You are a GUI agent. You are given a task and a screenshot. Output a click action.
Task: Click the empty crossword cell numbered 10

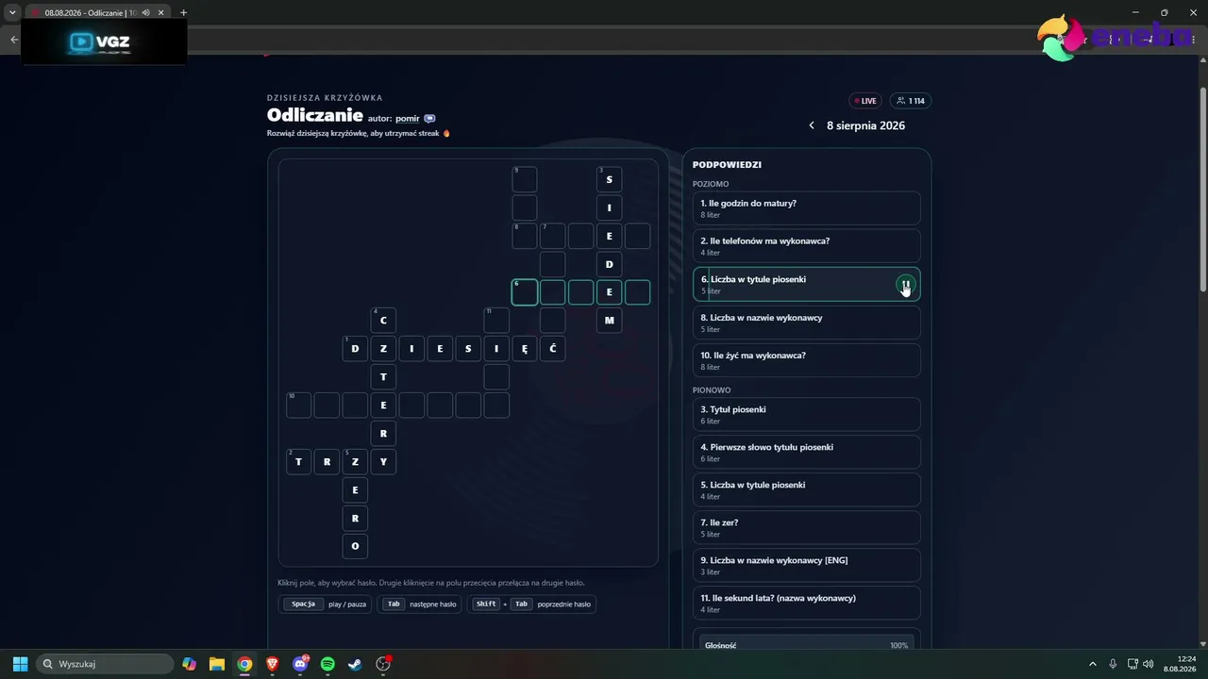click(298, 406)
